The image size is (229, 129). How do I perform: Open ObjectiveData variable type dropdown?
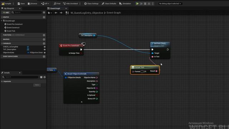[x=35, y=53]
